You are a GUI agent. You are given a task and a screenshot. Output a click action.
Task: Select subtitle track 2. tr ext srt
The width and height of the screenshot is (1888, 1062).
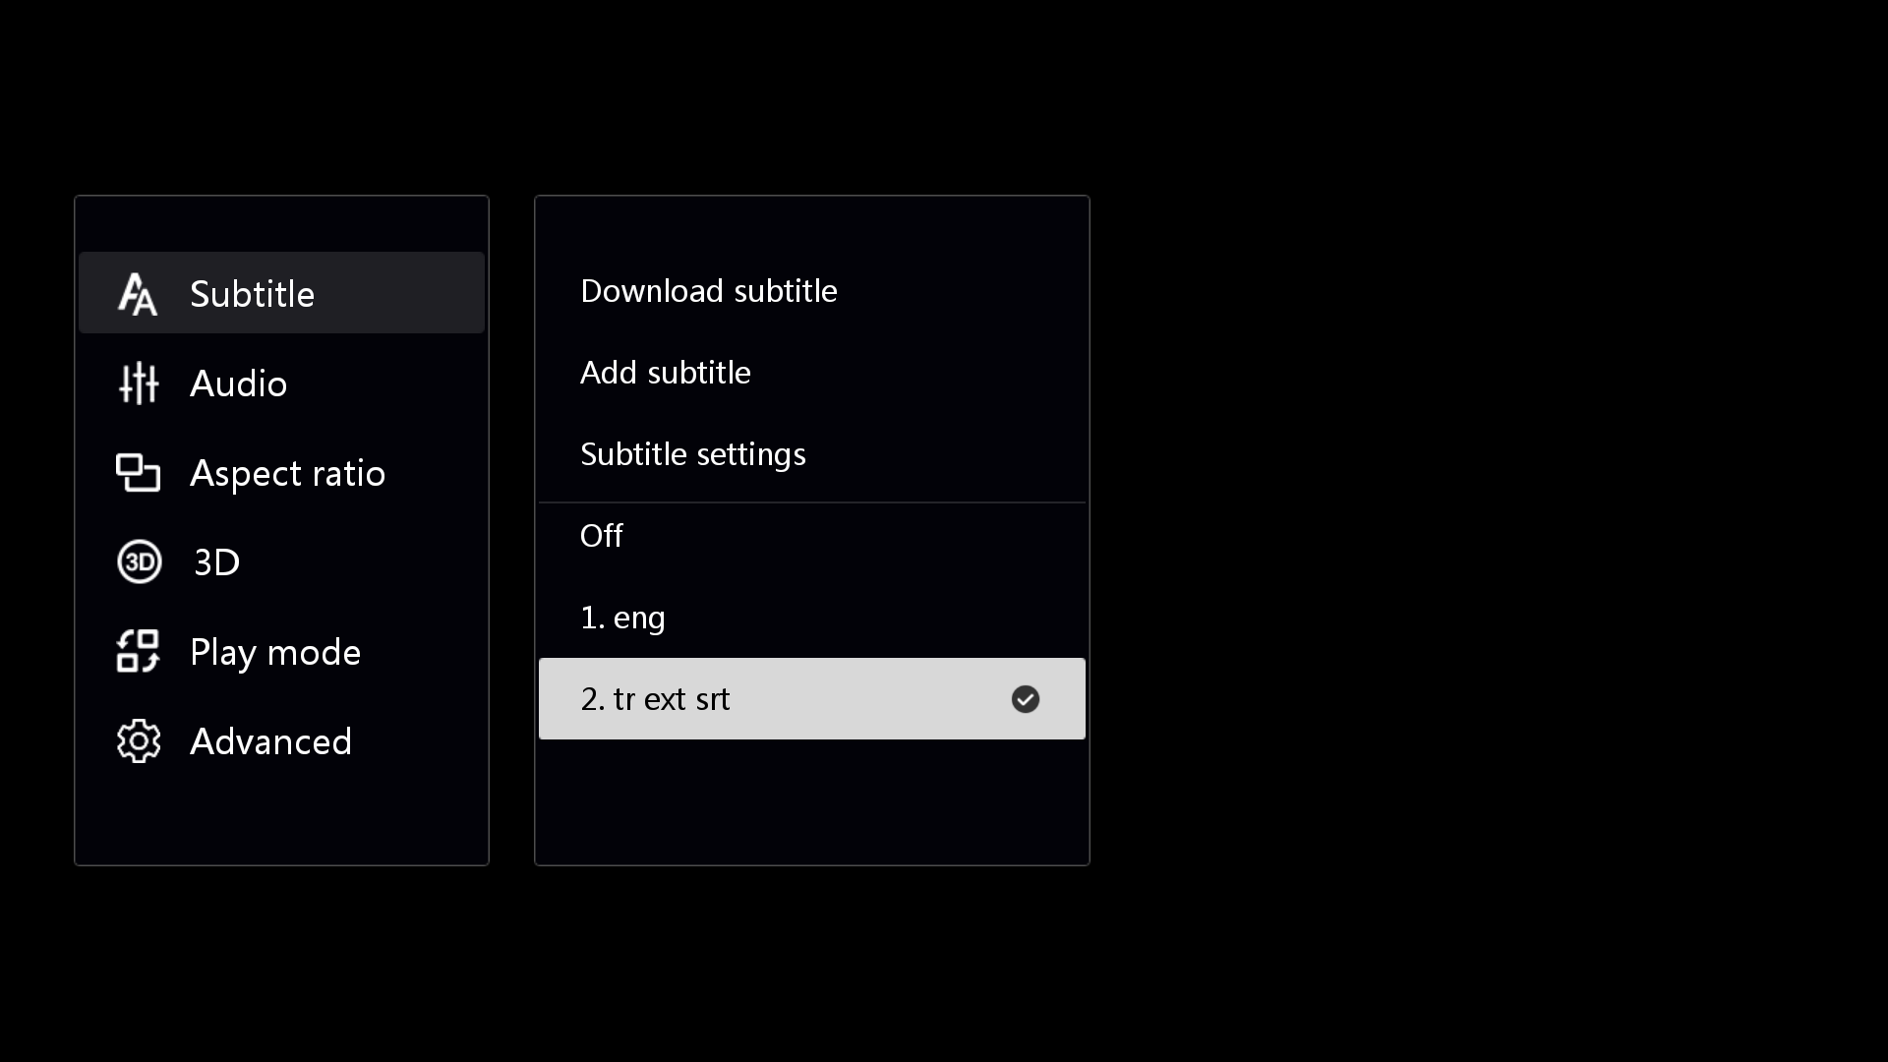click(x=812, y=699)
